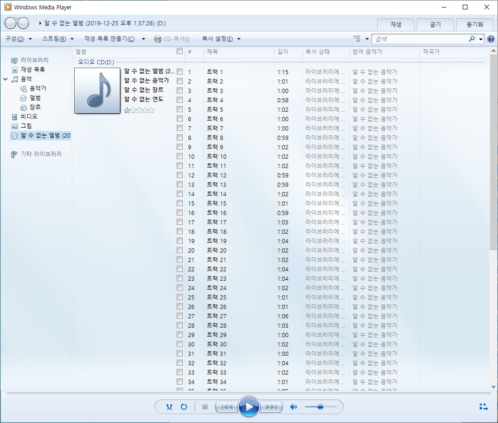
Task: Click the disabled CD 복사 rip button
Action: [x=171, y=38]
